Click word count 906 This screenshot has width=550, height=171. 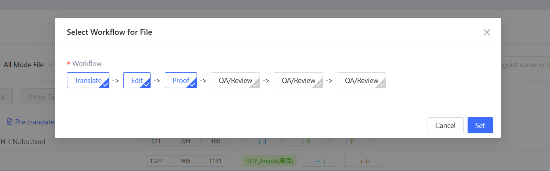pyautogui.click(x=185, y=161)
